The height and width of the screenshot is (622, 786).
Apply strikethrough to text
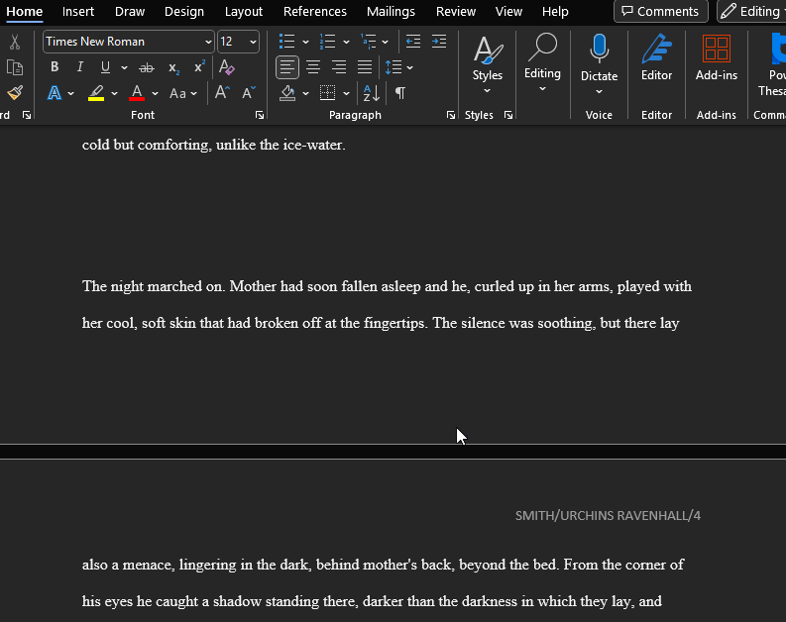click(x=147, y=67)
